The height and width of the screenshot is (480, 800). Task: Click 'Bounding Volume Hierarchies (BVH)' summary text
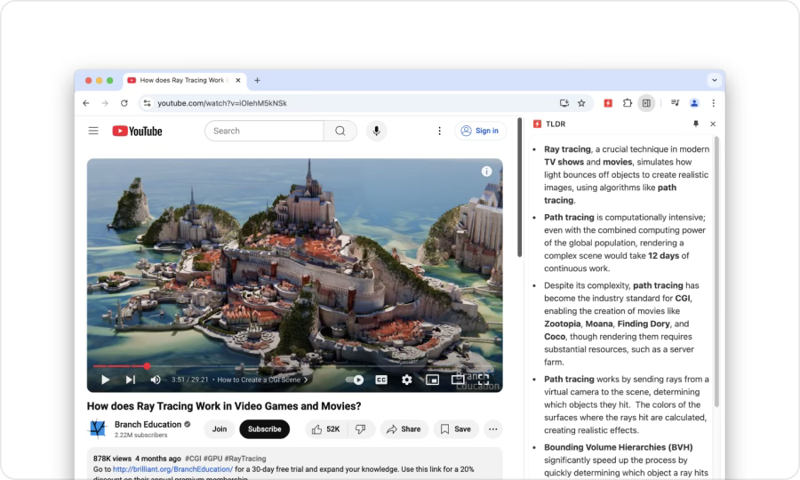tap(618, 447)
